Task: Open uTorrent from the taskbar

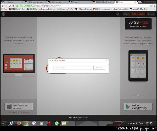Action: [x=57, y=123]
